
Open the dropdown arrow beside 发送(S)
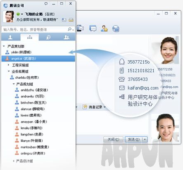[x=145, y=139]
